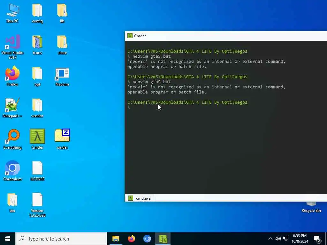This screenshot has height=245, width=327.
Task: Select the cmd.exe tab in Cmder
Action: point(139,198)
